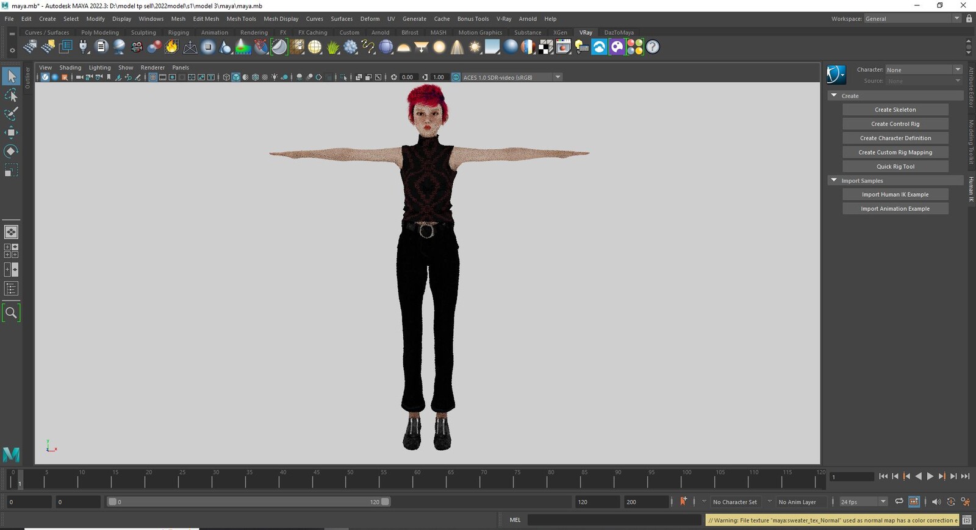
Task: Click the magnifier search icon in sidebar
Action: pyautogui.click(x=11, y=313)
